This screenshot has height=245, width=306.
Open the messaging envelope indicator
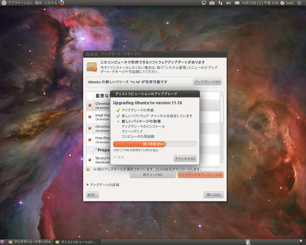(x=237, y=3)
